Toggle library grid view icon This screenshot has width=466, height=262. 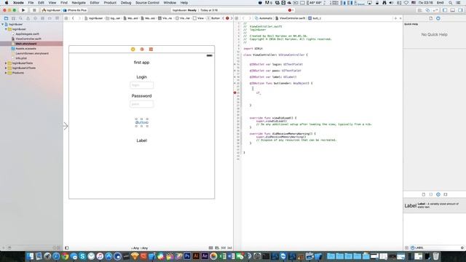point(406,247)
